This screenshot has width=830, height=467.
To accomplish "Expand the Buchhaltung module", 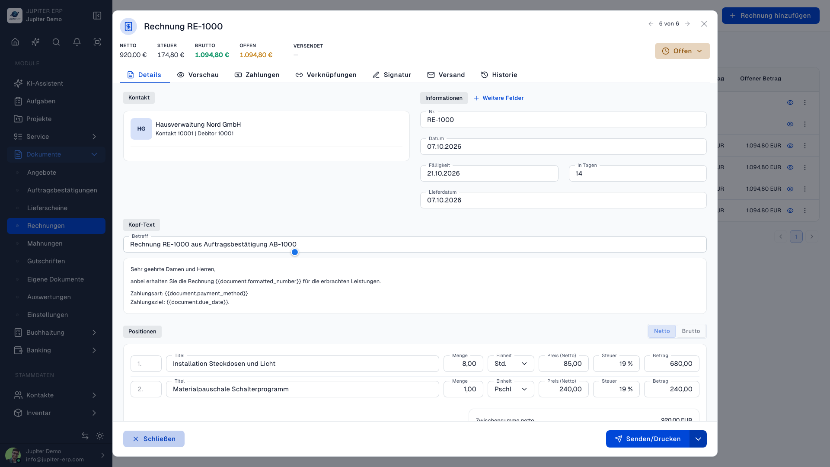I will pos(56,333).
